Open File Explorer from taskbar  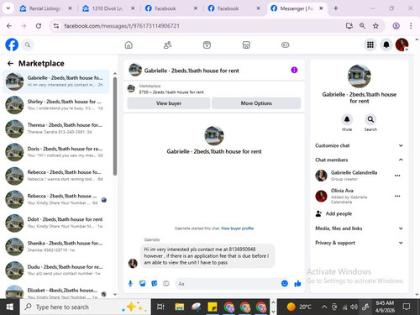(179, 307)
